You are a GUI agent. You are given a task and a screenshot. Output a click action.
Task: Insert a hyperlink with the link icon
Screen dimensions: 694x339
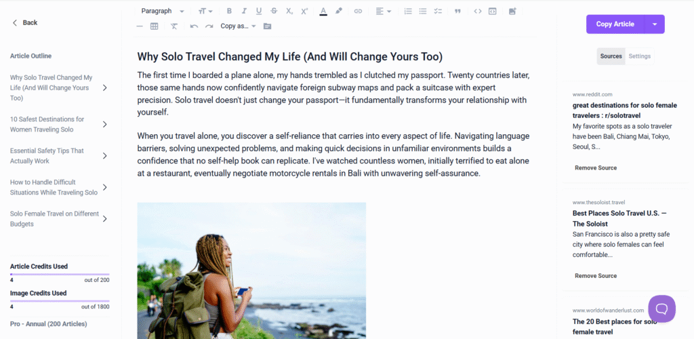click(358, 11)
